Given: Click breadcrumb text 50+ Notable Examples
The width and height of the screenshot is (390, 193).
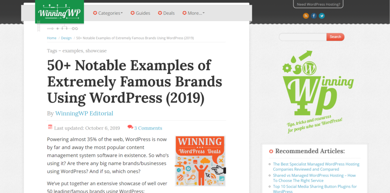Looking at the screenshot, I should pos(135,38).
